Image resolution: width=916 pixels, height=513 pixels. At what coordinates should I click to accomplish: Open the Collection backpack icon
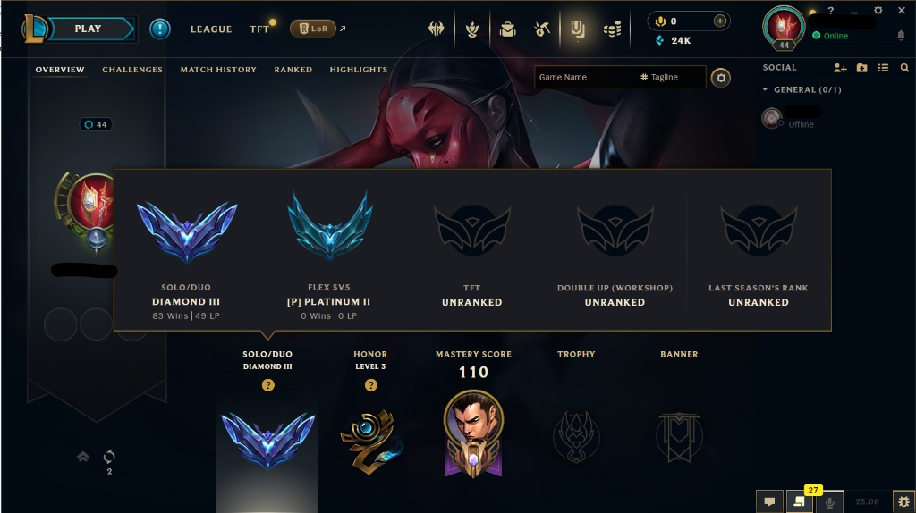click(508, 29)
